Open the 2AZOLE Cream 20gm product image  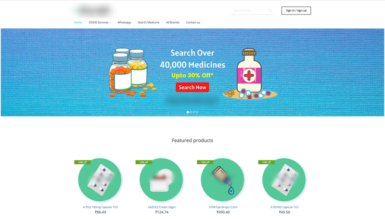161,180
